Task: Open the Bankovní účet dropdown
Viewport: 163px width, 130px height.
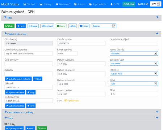Action: point(134,64)
